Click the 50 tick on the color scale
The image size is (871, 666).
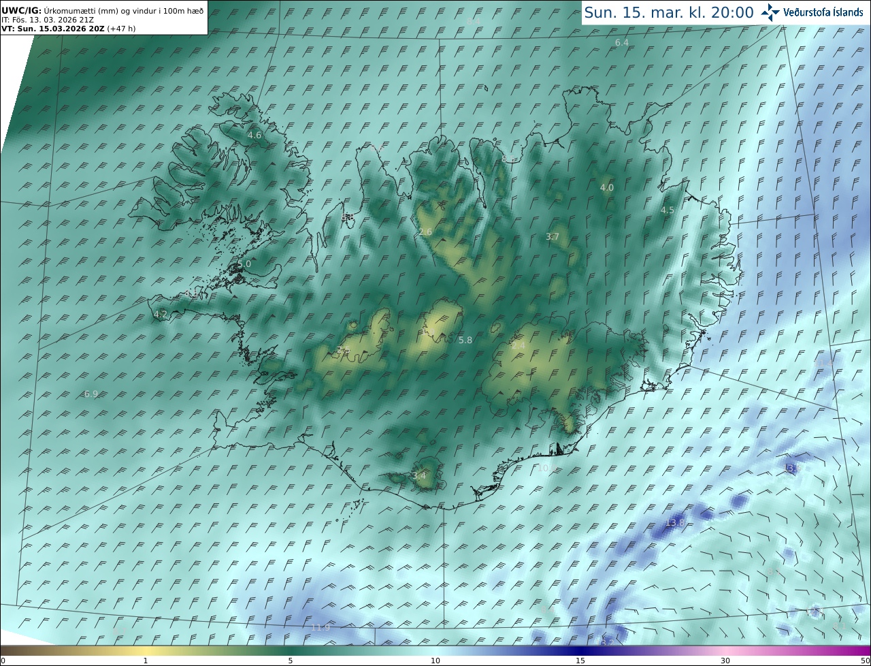click(865, 661)
